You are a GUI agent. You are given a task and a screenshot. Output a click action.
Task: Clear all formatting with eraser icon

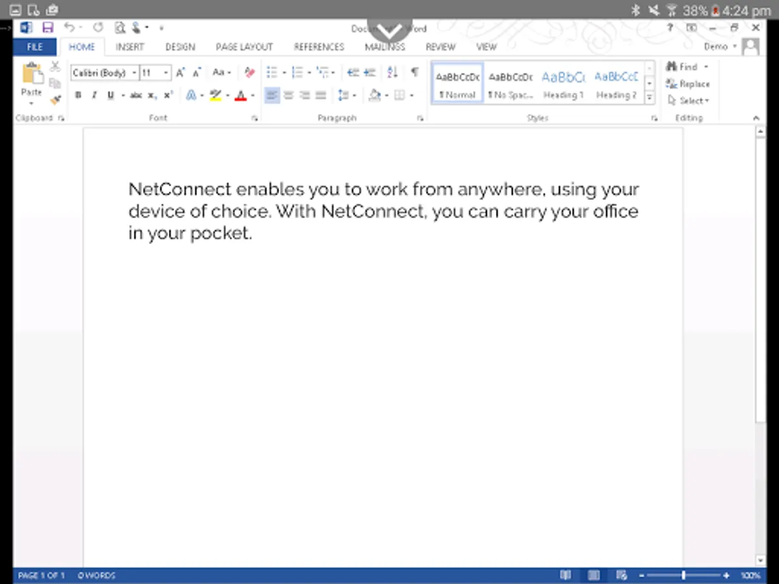[249, 73]
